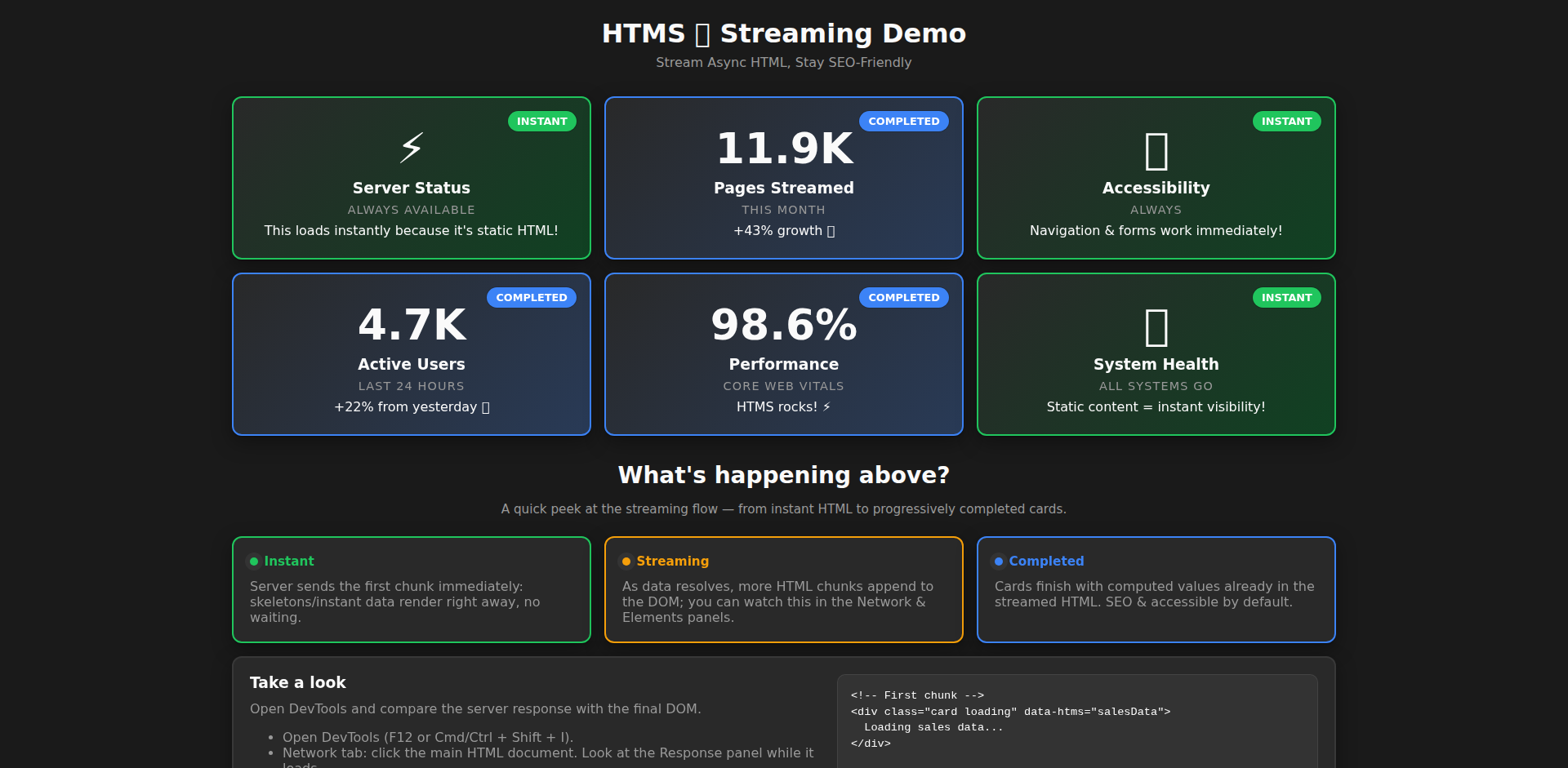Click the 'Streaming' orange heading label
The width and height of the screenshot is (1568, 768).
tap(673, 562)
